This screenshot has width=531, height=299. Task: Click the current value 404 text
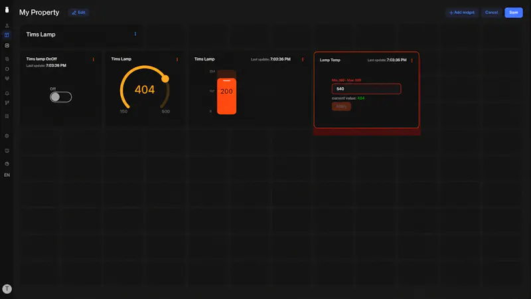click(x=348, y=98)
